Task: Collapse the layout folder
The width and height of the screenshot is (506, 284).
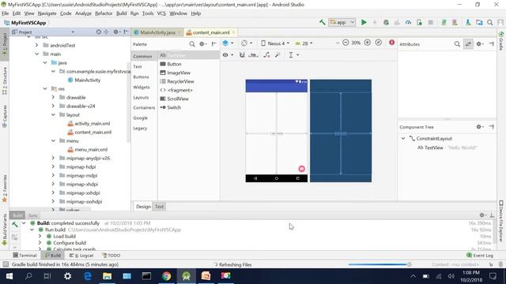Action: click(x=53, y=114)
